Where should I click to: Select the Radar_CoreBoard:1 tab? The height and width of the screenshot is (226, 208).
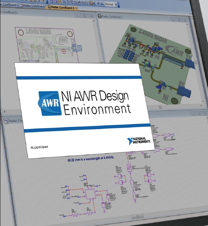[x=10, y=6]
